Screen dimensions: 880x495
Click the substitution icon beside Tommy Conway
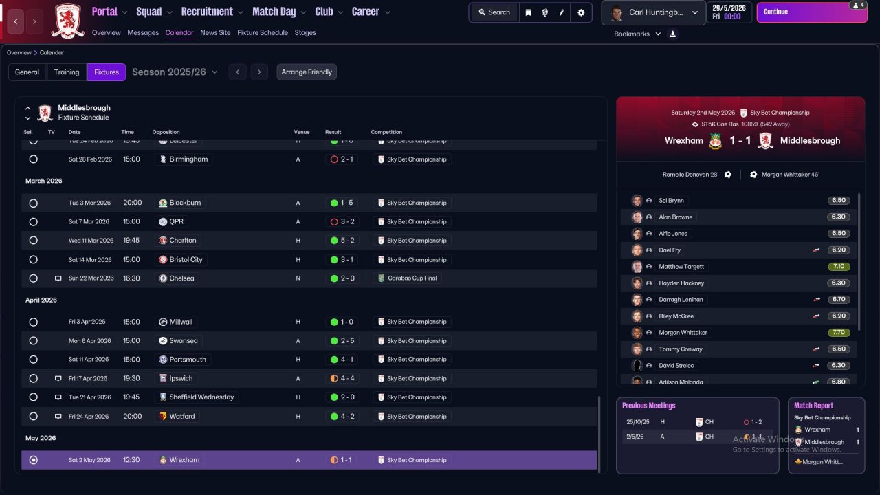click(817, 349)
